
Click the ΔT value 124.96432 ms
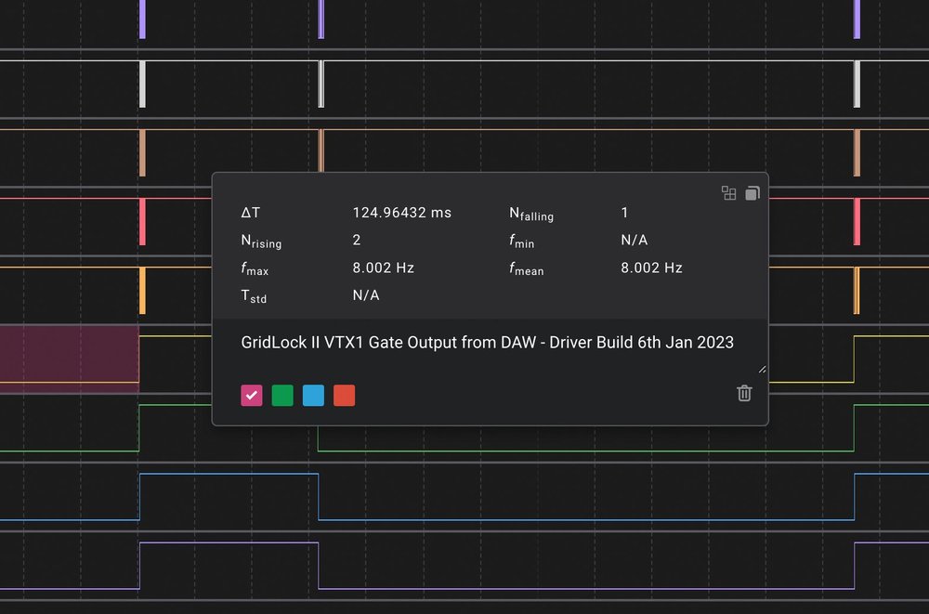pos(401,212)
